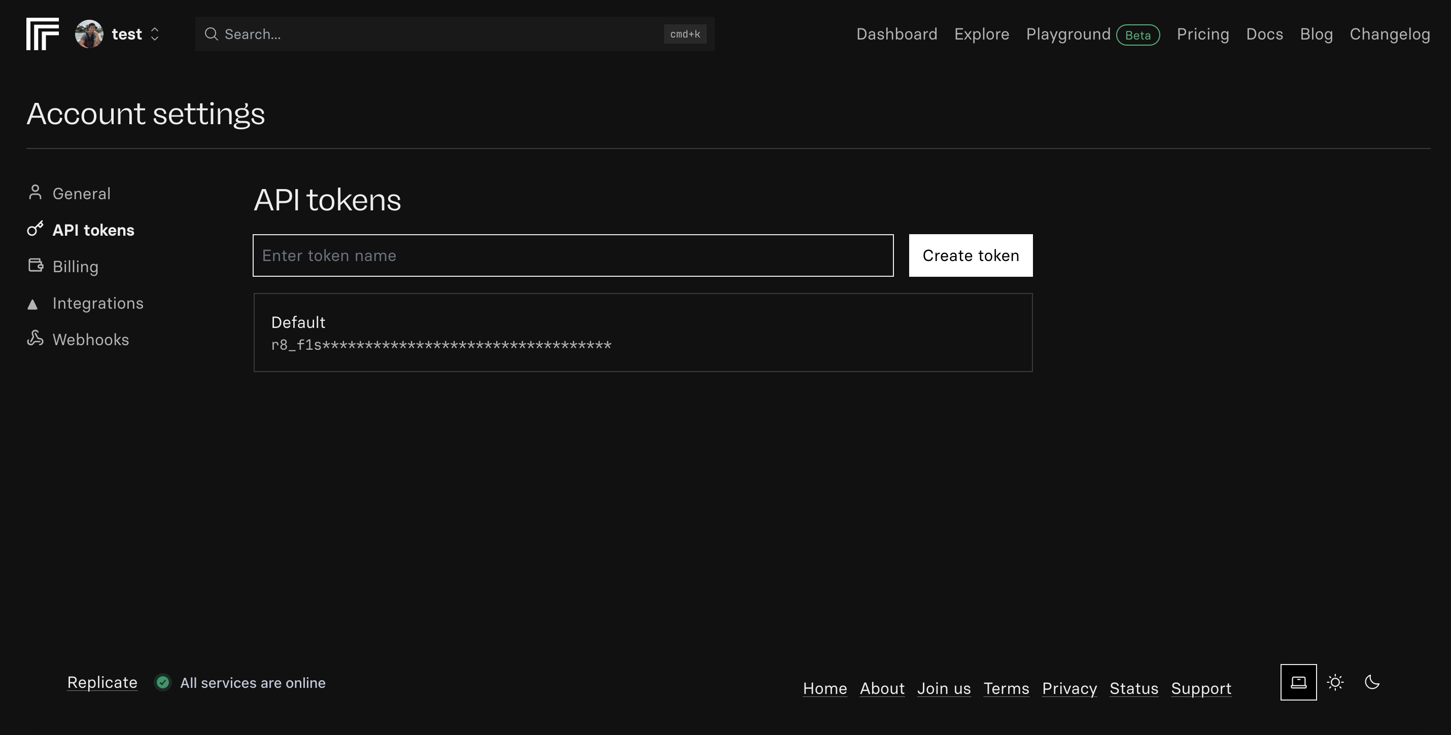Expand the test account switcher chevron
1451x735 pixels.
(155, 34)
